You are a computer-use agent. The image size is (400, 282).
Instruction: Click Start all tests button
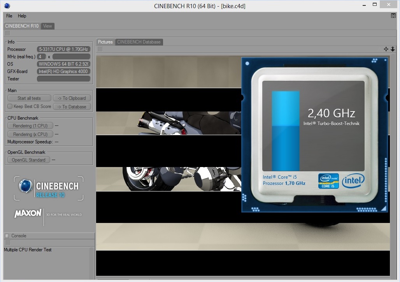tap(29, 98)
